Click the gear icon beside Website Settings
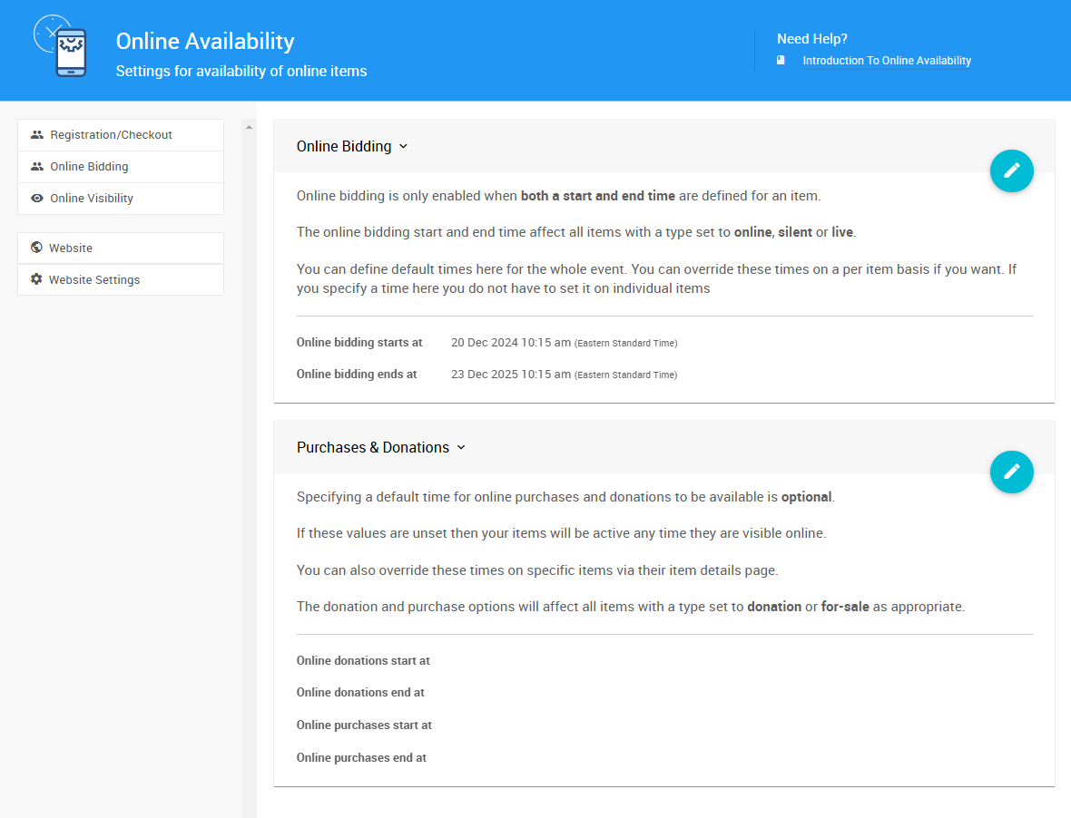Viewport: 1071px width, 818px height. click(36, 279)
